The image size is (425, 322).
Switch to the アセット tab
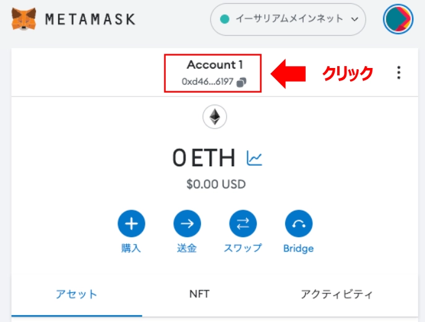click(77, 294)
